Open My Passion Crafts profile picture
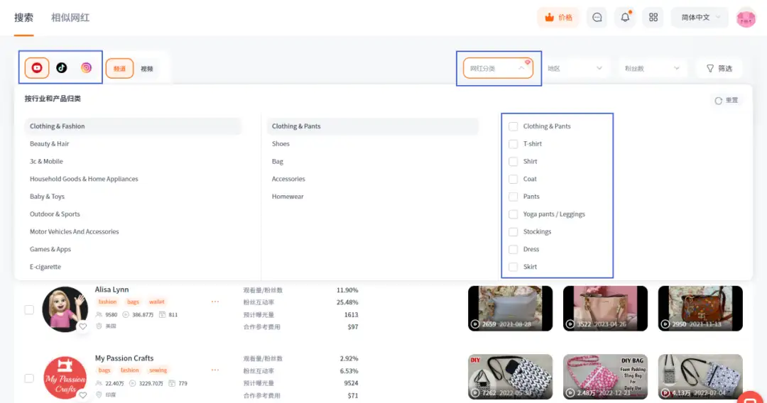This screenshot has height=403, width=767. (x=65, y=377)
